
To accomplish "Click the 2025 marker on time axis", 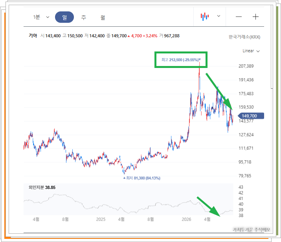I will 101,219.
